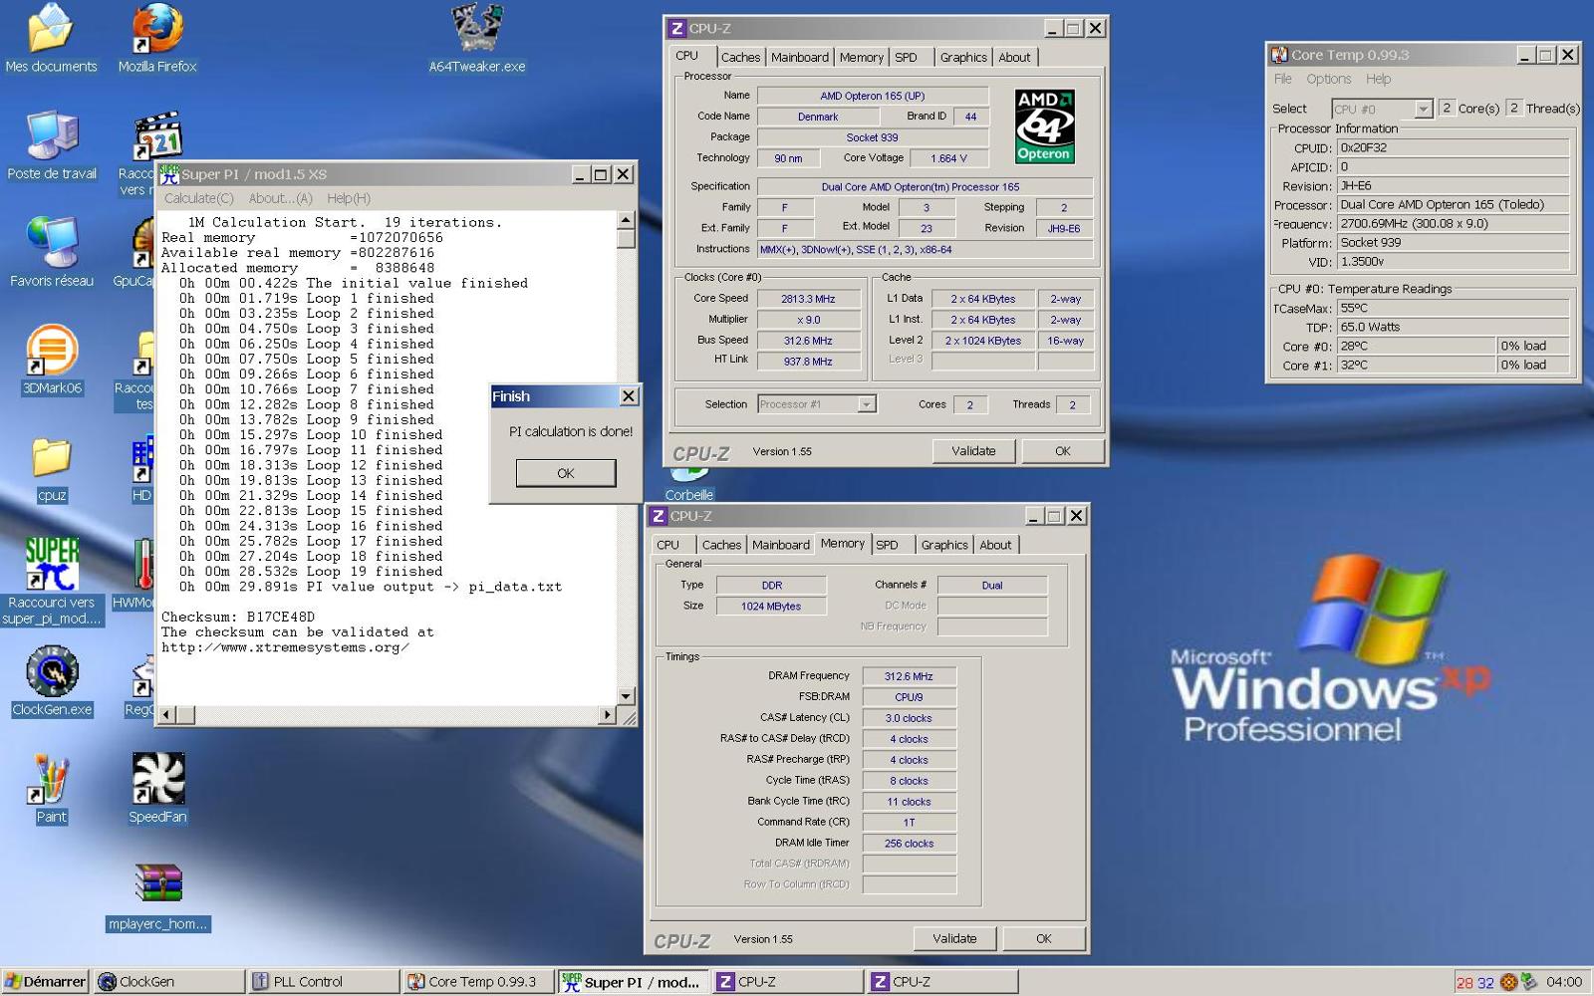Click Core Temp title bar icon
The width and height of the screenshot is (1594, 996).
(x=1279, y=55)
